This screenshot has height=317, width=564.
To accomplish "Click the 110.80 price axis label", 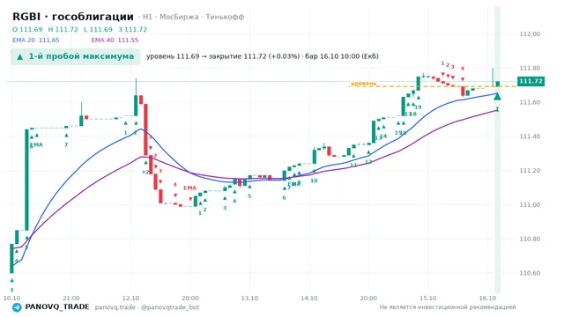I will coord(530,239).
